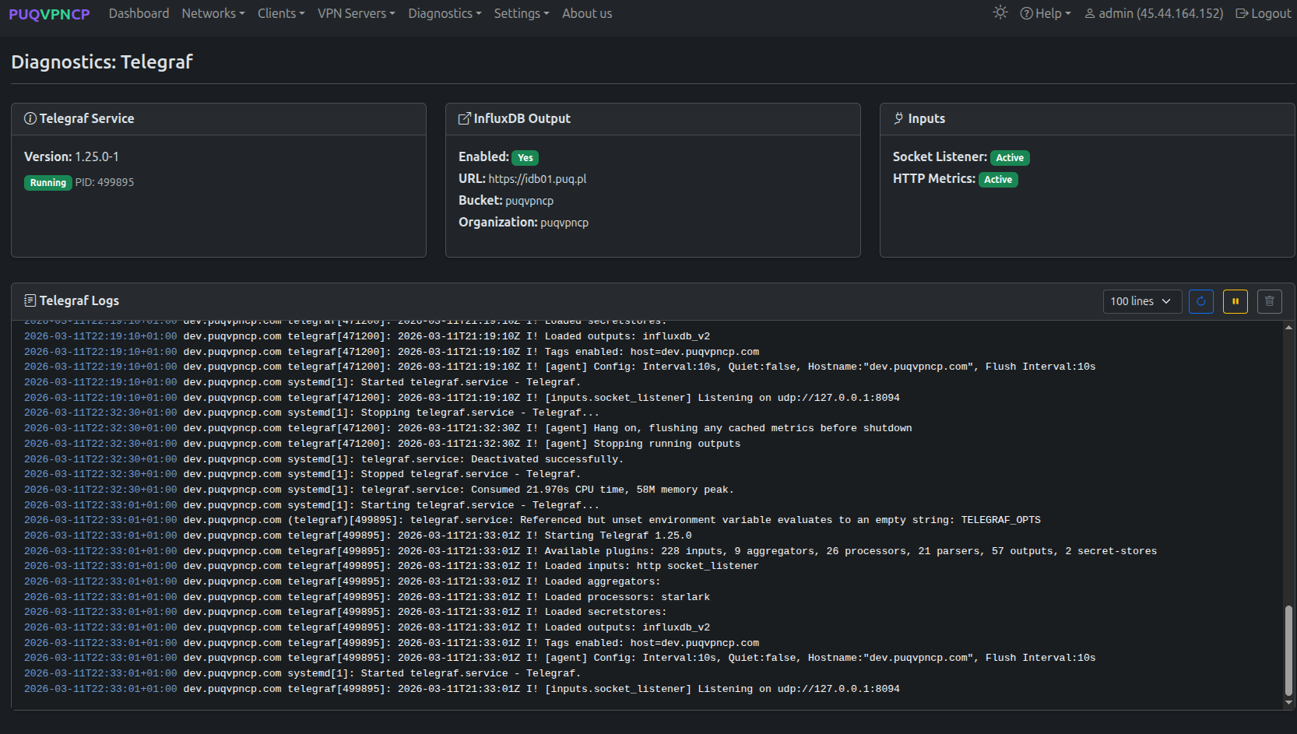Screen dimensions: 1297x734
Task: Open the Networks dropdown menu
Action: click(213, 13)
